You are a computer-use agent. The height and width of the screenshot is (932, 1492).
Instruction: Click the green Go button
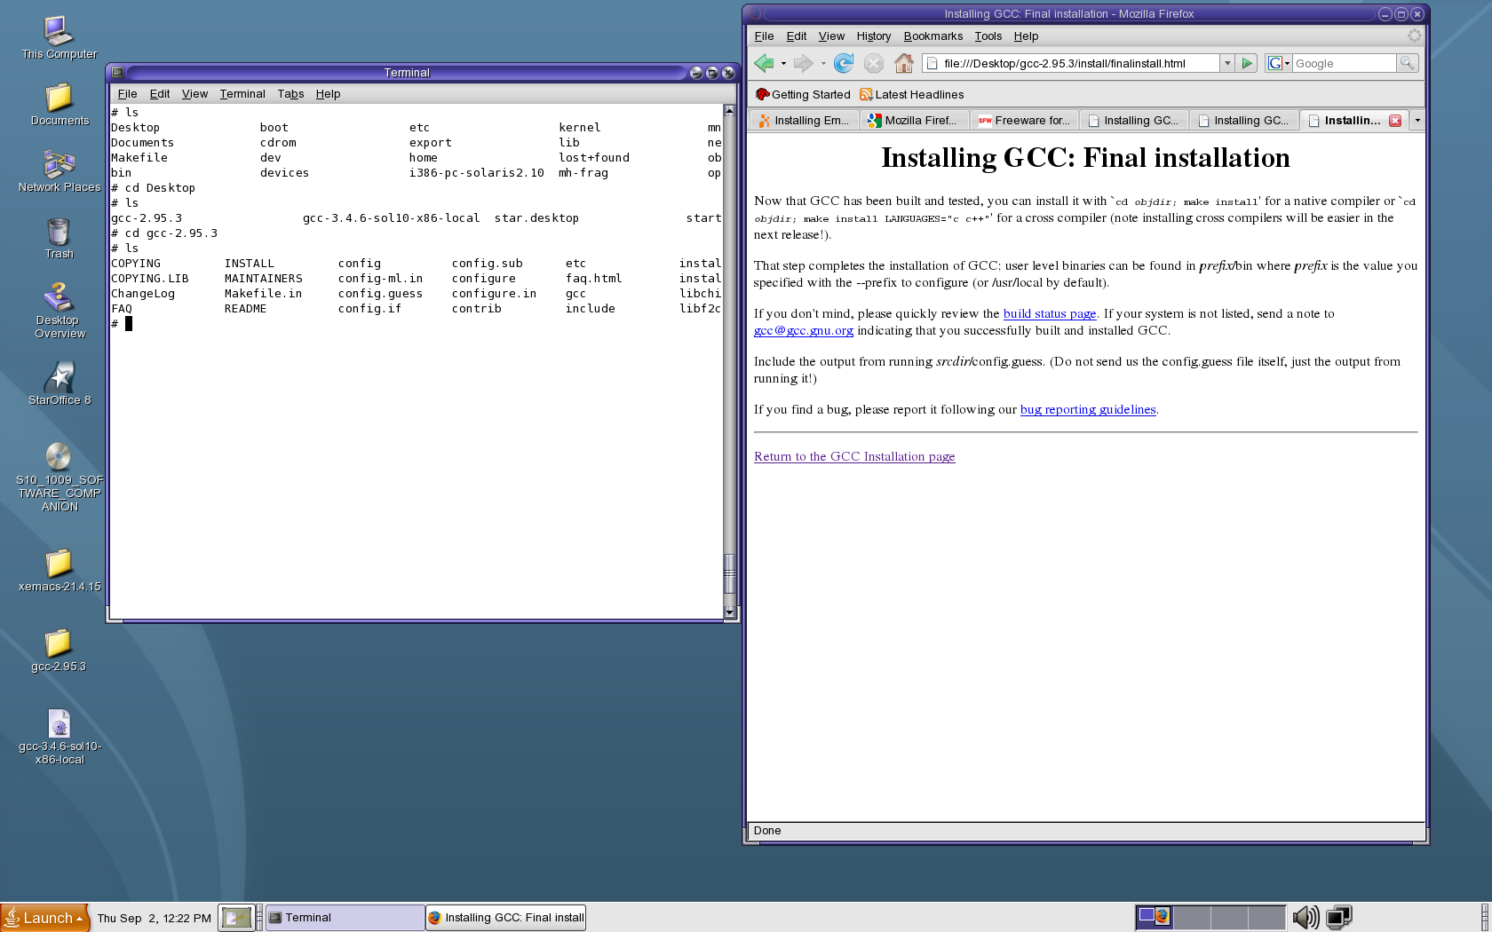point(1247,63)
